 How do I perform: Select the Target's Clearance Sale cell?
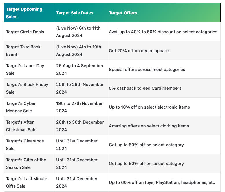[29, 145]
